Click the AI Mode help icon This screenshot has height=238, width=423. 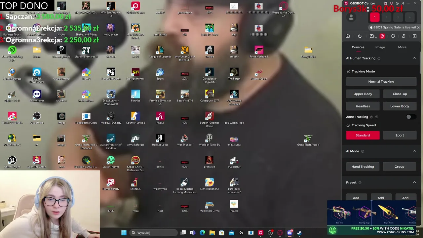click(x=363, y=151)
